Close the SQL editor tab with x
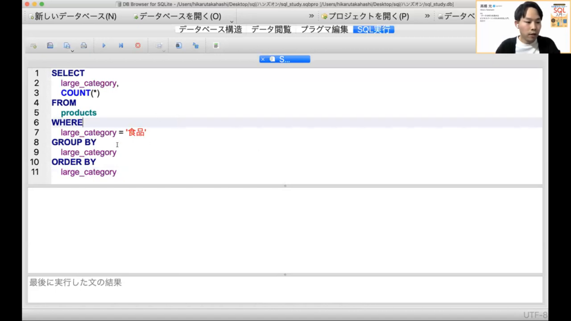 click(263, 59)
